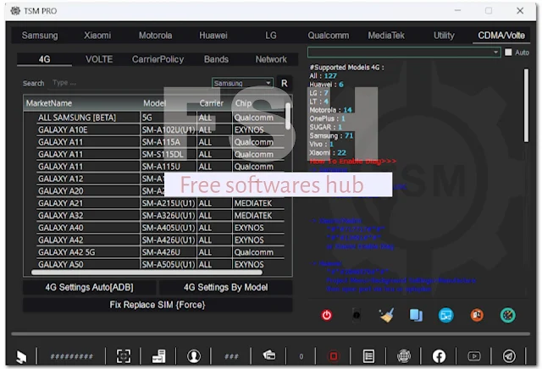Screen dimensions: 542x369
Task: Switch to the Motorola main tab
Action: pyautogui.click(x=155, y=36)
